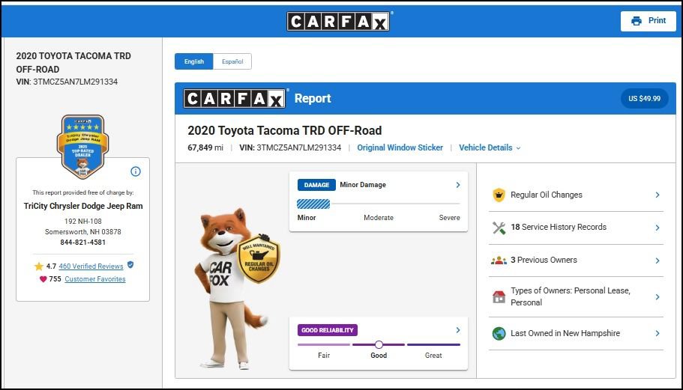
Task: Click the yellow star rating icon
Action: [39, 266]
